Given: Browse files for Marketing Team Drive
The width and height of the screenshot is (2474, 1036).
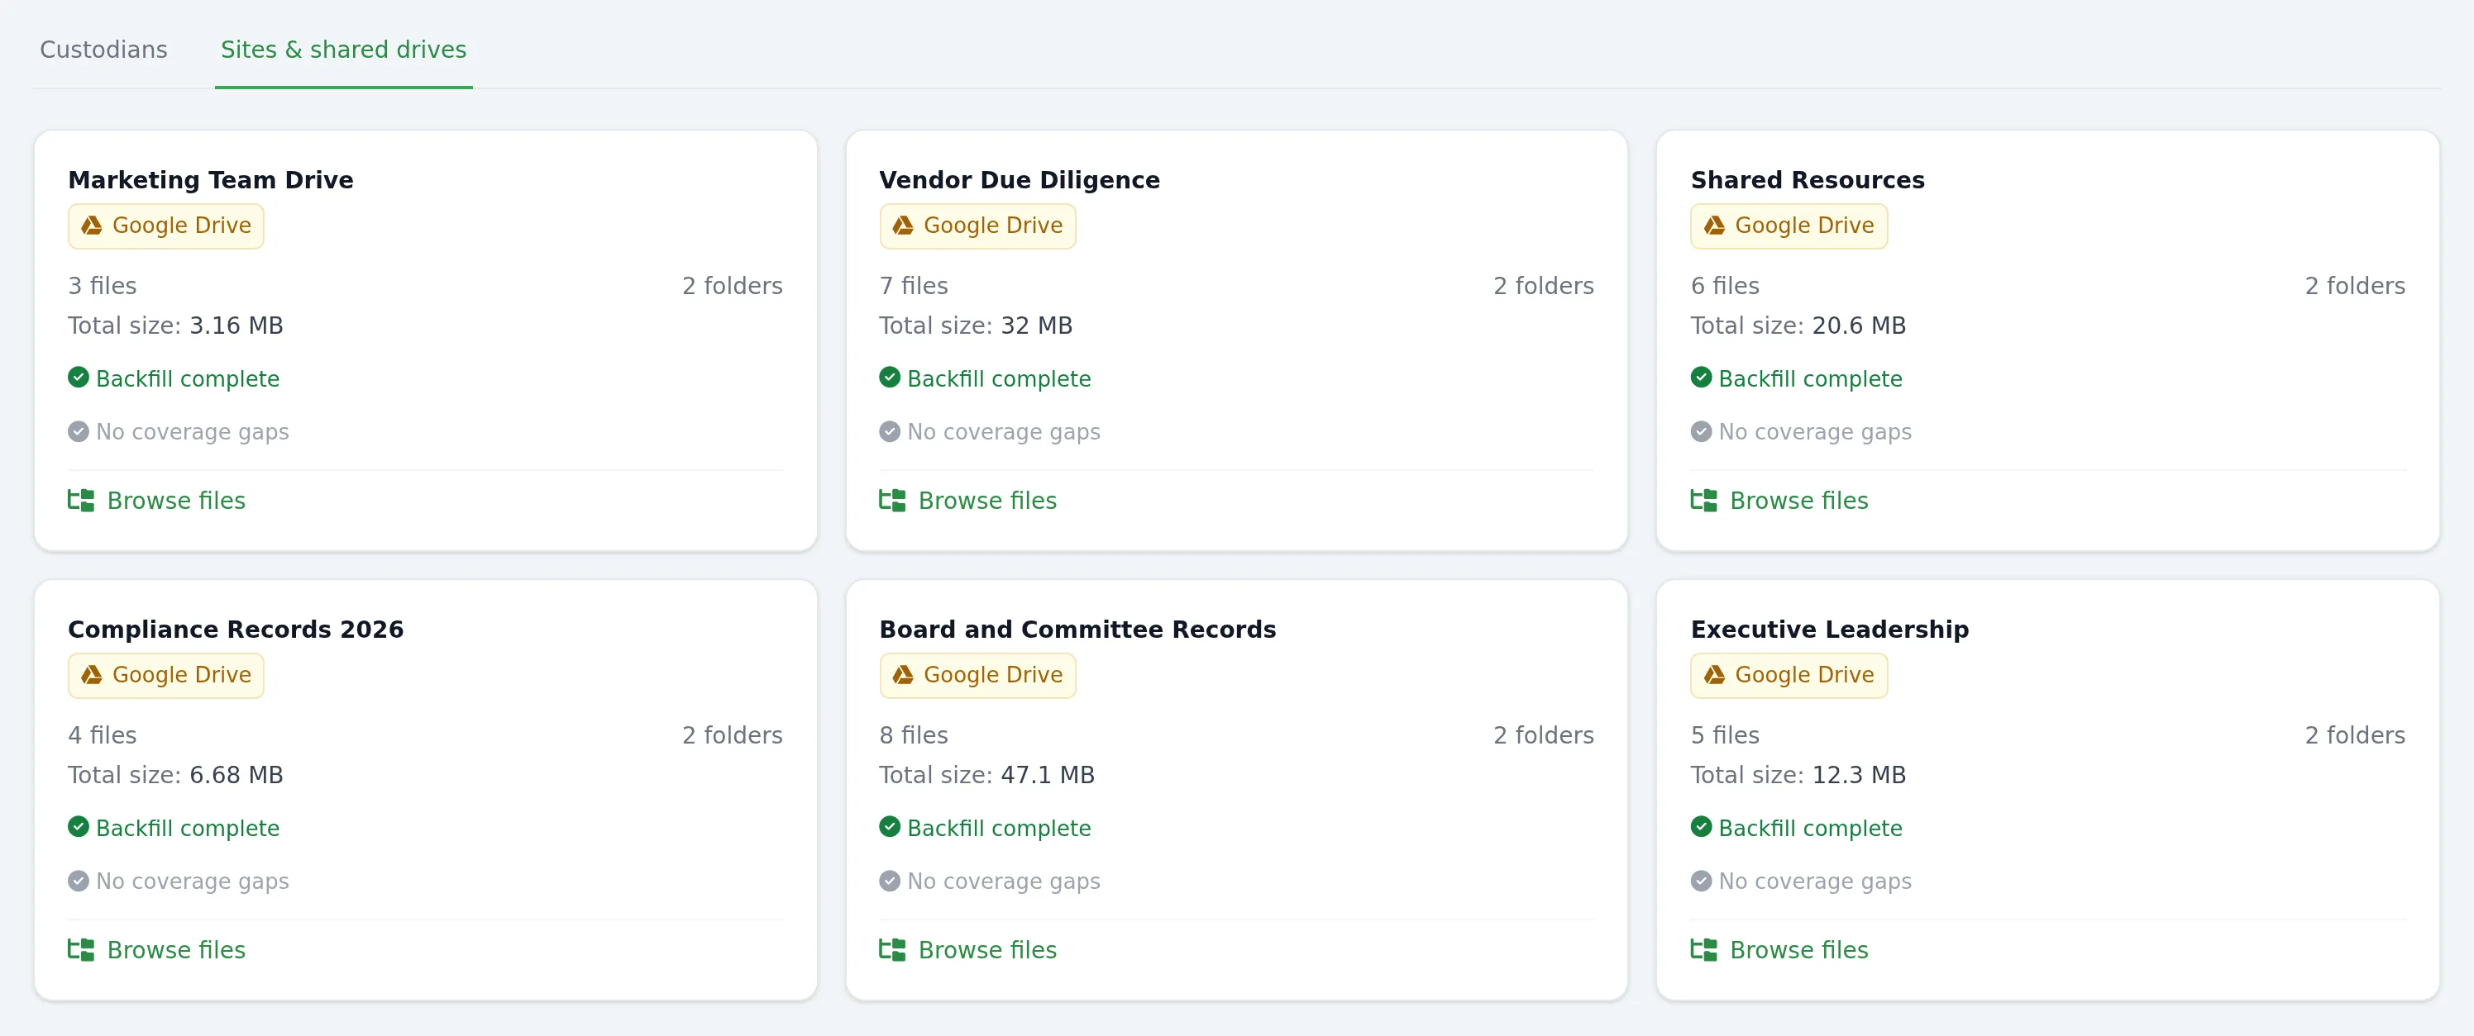Looking at the screenshot, I should 156,501.
